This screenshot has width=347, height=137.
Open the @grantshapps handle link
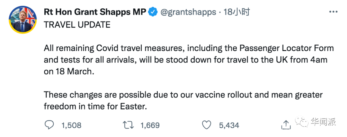tap(188, 12)
